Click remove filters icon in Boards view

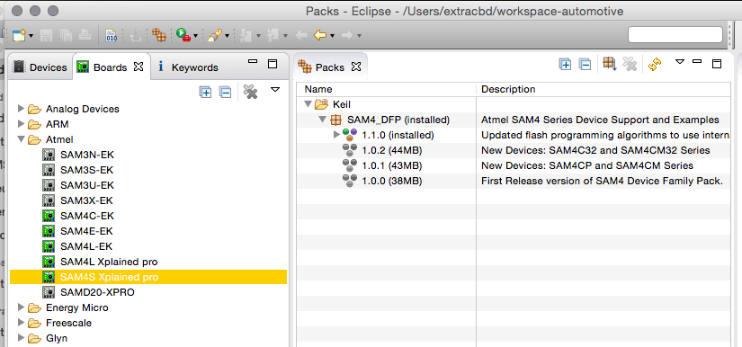(250, 92)
